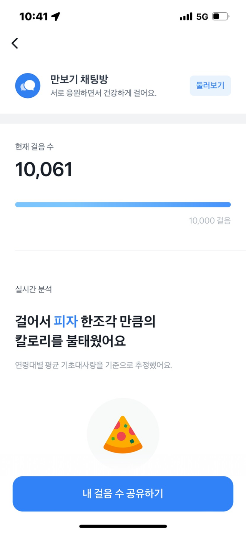Open the 만보기 채팅방 title
Viewport: 246px width, 533px height.
(x=79, y=80)
